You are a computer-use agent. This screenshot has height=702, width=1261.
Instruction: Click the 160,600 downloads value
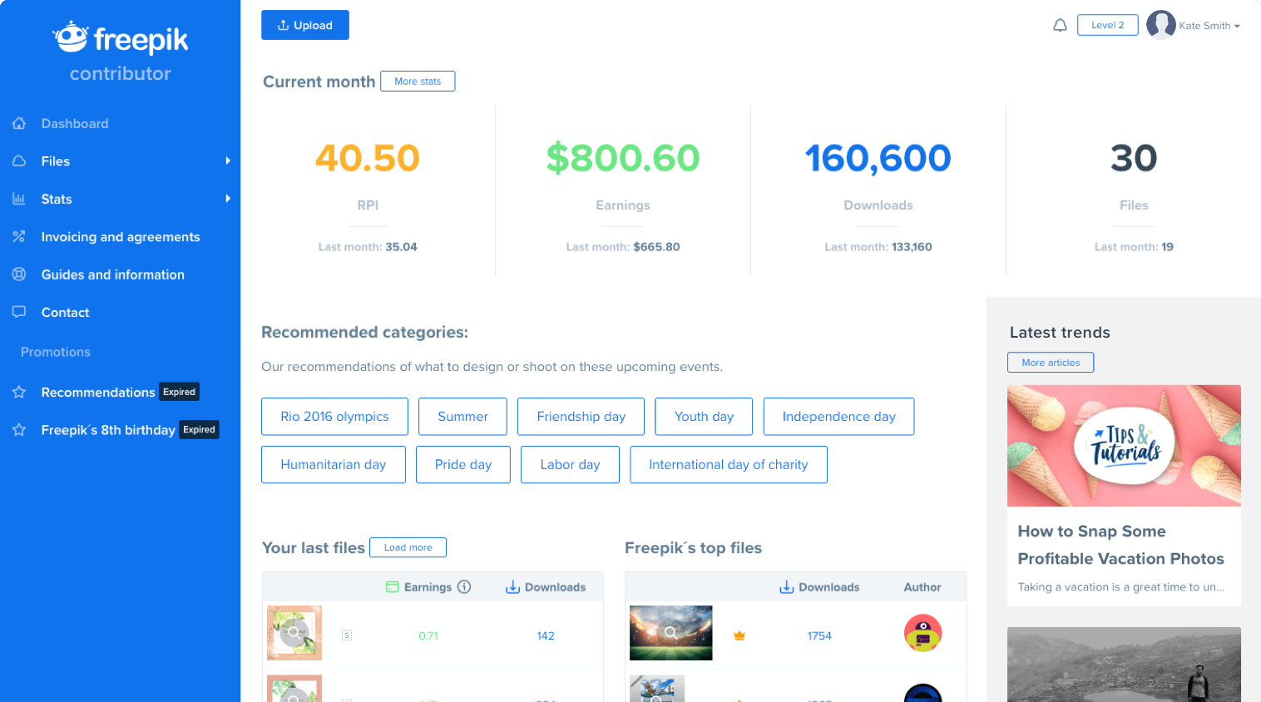coord(878,158)
